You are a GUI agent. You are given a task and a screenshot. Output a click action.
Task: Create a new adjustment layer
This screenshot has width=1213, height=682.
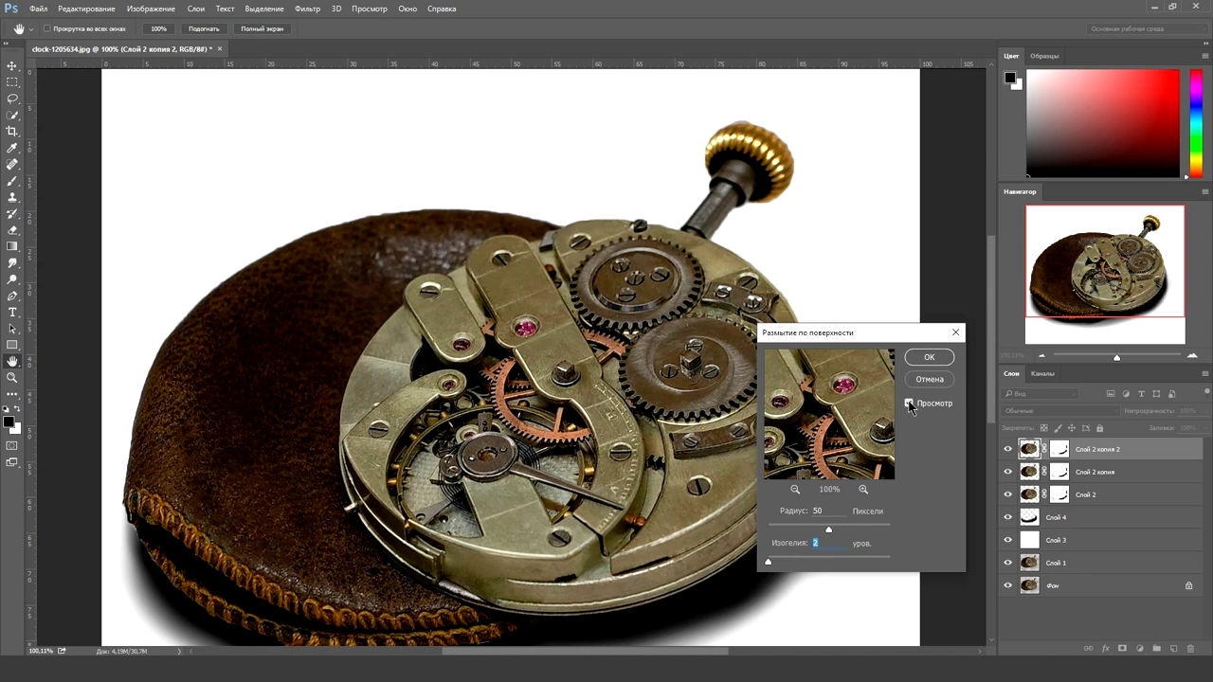coord(1139,649)
